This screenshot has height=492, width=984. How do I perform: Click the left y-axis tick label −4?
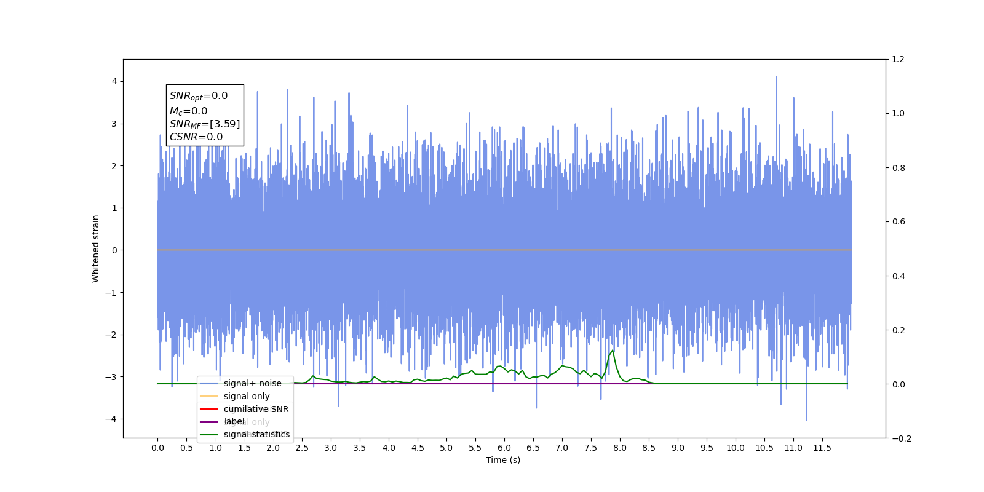click(111, 419)
